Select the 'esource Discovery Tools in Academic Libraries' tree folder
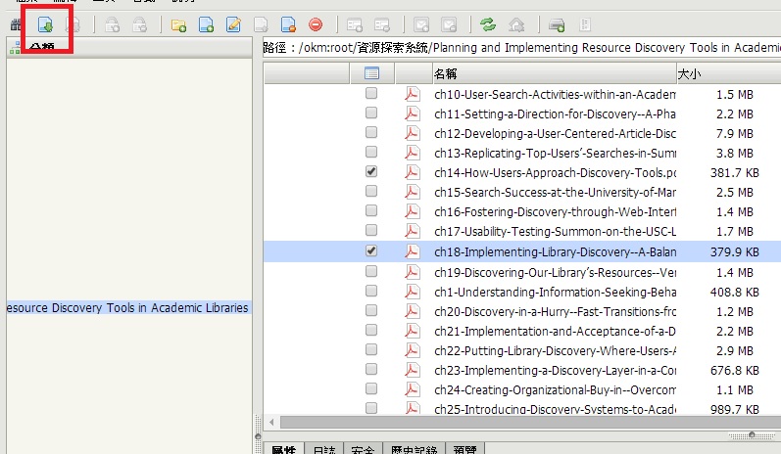The image size is (781, 454). 127,308
